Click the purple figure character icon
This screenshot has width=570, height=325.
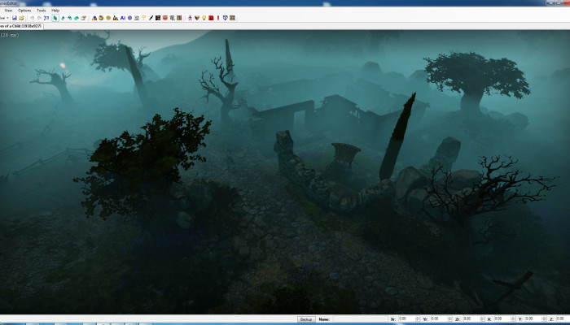[190, 18]
